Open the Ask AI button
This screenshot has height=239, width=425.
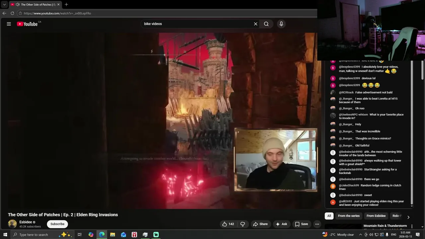click(x=281, y=224)
